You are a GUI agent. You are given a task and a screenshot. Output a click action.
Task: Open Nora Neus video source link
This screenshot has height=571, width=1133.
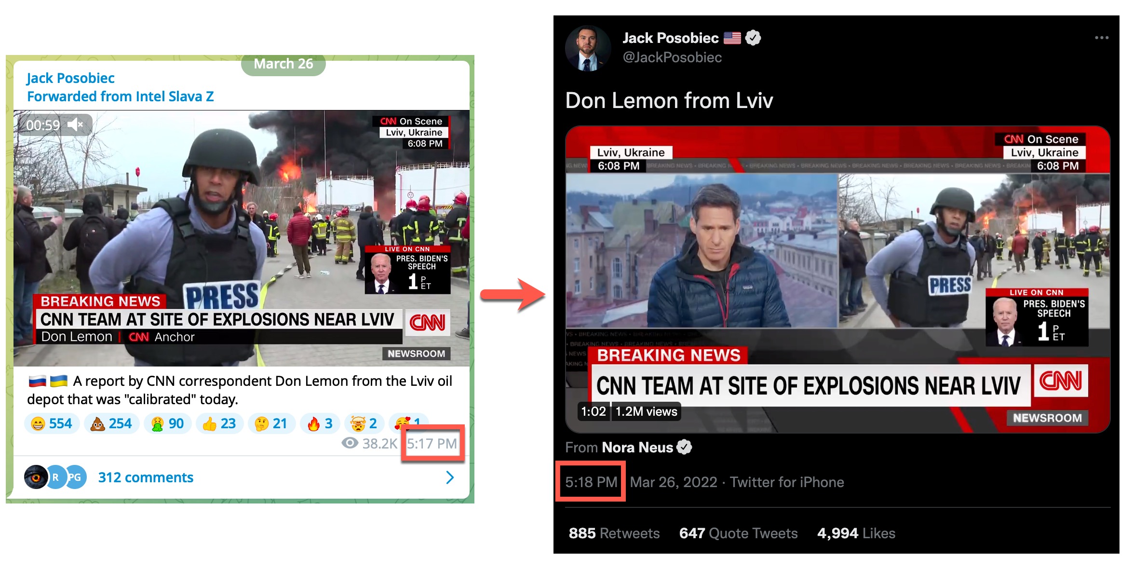coord(637,448)
